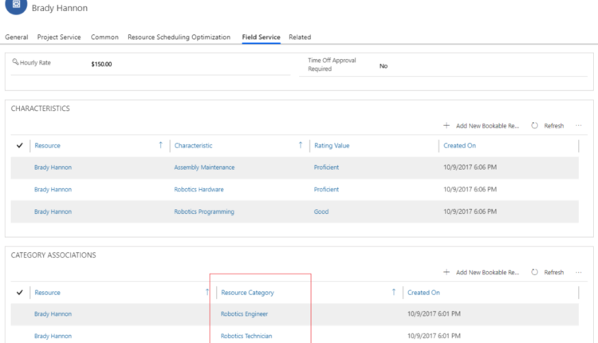The width and height of the screenshot is (598, 343).
Task: Open the more options ellipsis in Characteristics
Action: point(578,126)
